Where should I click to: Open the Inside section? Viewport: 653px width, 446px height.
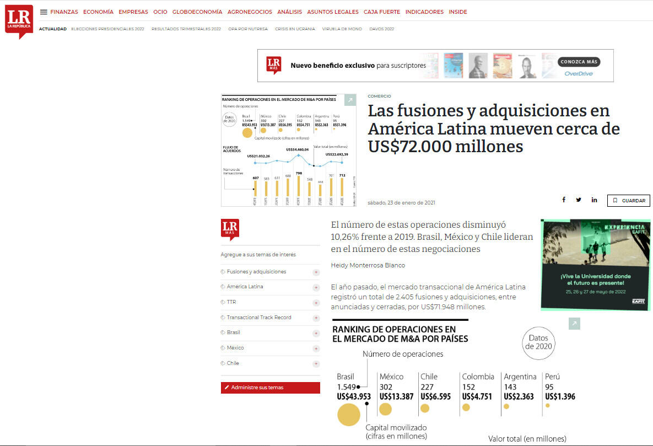coord(458,12)
